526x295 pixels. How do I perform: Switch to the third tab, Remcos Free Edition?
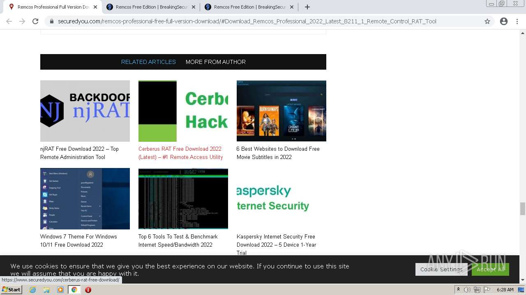[x=249, y=7]
